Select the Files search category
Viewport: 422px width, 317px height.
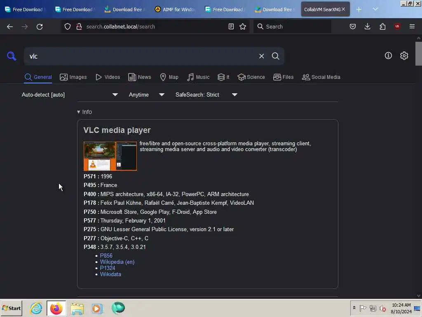pyautogui.click(x=284, y=77)
